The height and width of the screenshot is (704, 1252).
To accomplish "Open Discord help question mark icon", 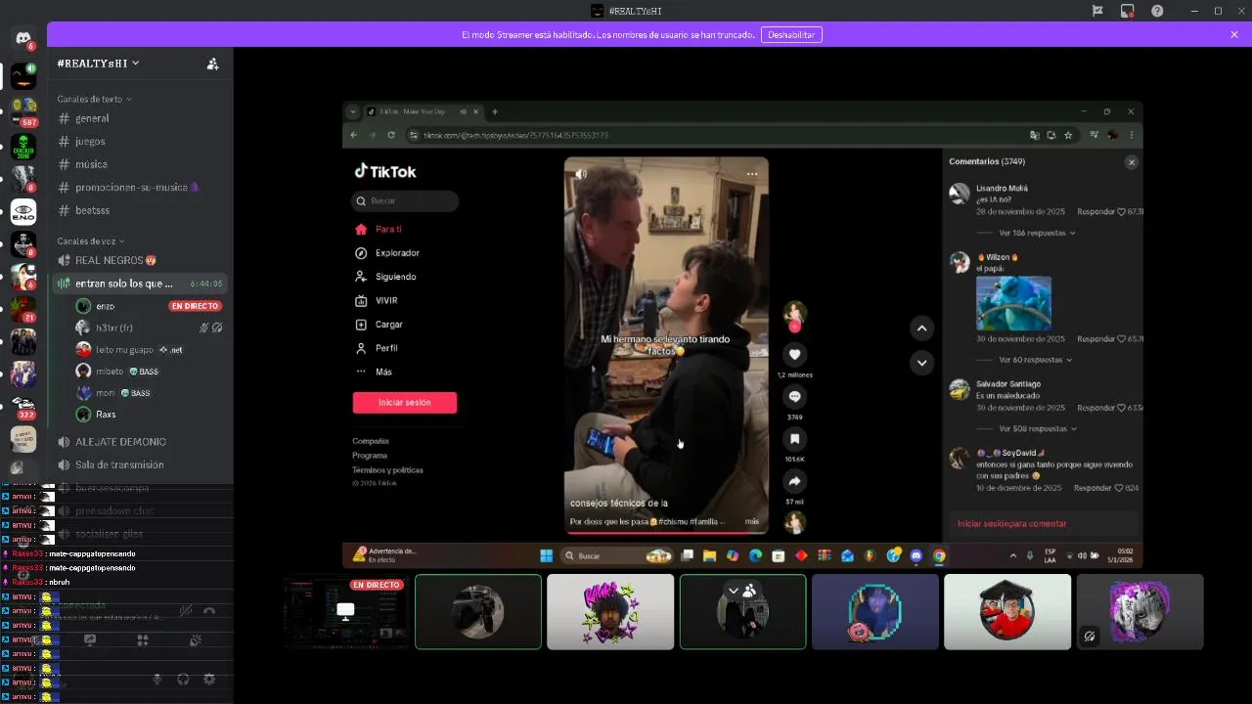I will [1158, 11].
